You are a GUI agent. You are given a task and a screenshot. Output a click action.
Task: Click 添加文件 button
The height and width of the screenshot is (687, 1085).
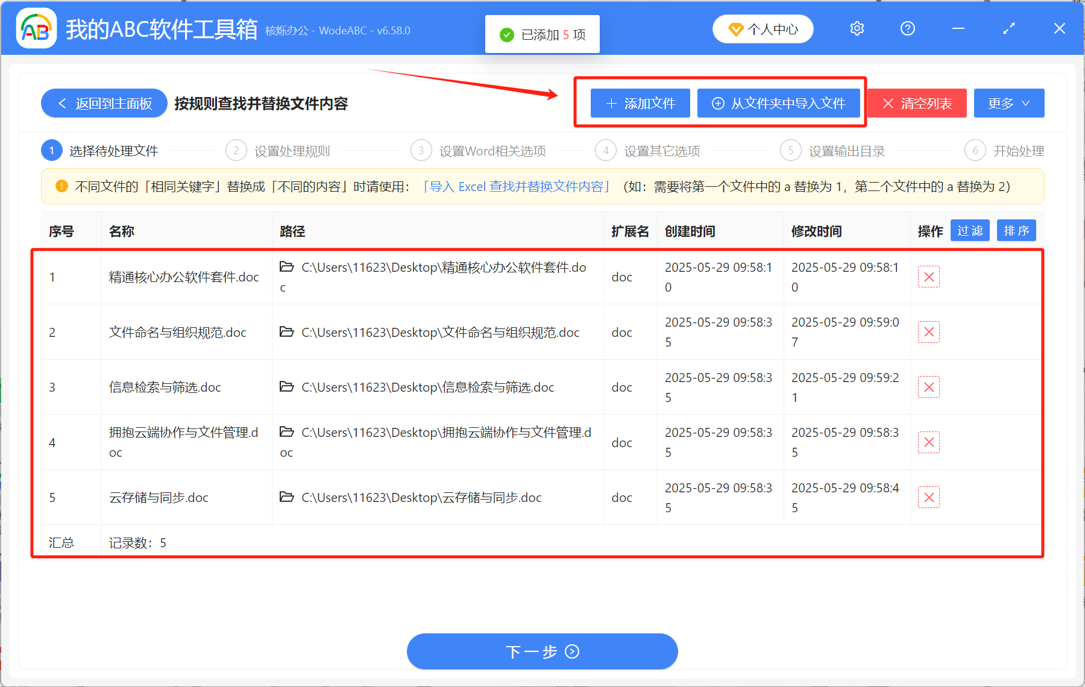(x=640, y=104)
